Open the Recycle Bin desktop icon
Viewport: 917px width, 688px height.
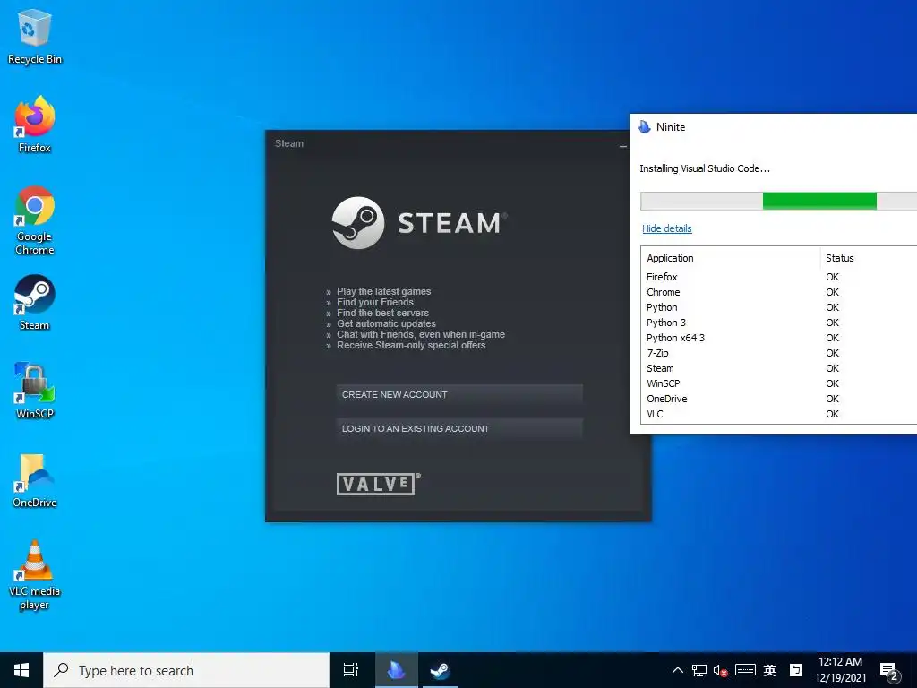pyautogui.click(x=35, y=36)
